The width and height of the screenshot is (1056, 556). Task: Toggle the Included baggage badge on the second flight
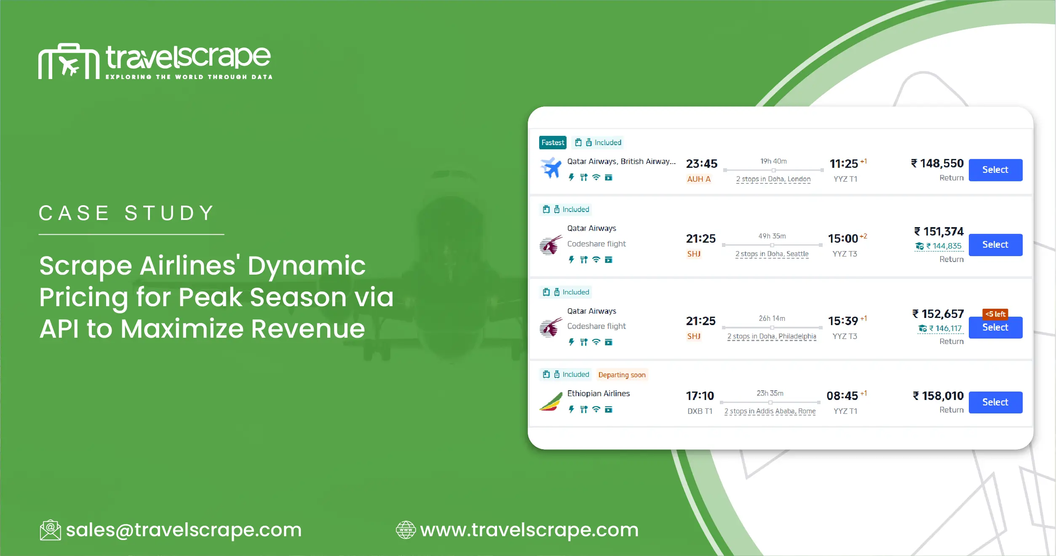tap(566, 209)
